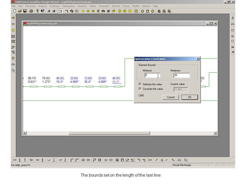
Task: Select the 75.5Ω line element label
Action: (x=46, y=78)
